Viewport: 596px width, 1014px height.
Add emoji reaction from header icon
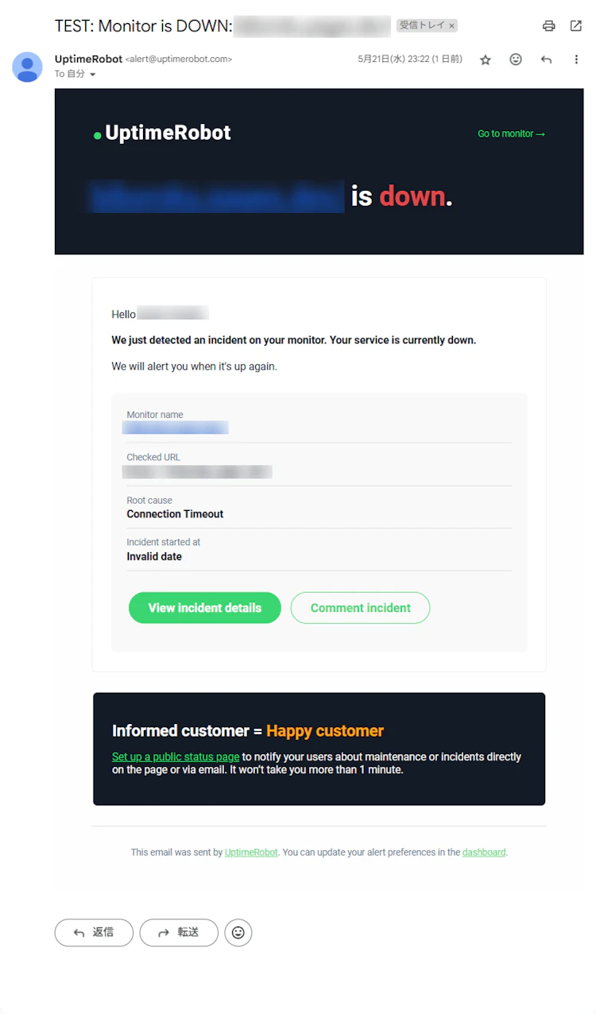[516, 60]
